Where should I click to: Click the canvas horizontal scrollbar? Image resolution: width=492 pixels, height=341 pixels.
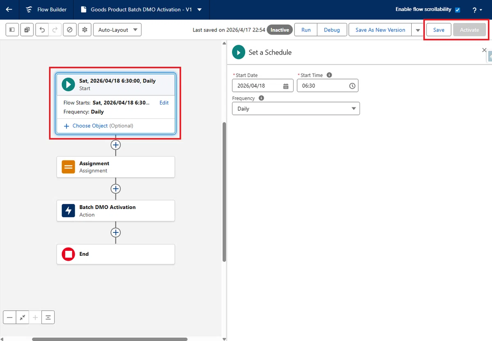pyautogui.click(x=109, y=339)
